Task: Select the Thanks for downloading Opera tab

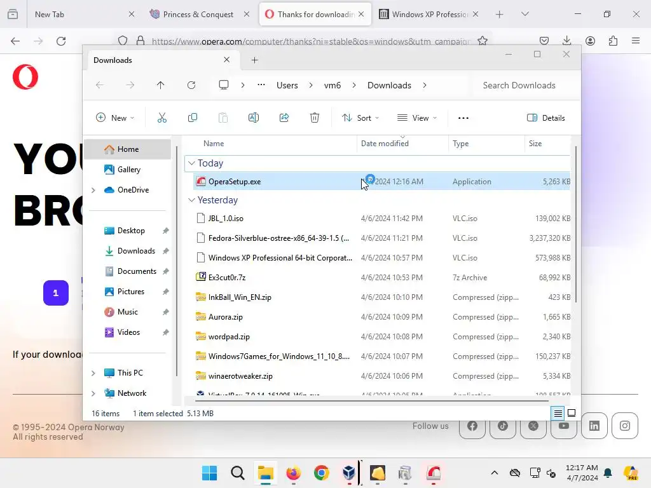Action: 315,14
